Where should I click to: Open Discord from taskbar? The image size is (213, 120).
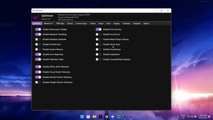(x=112, y=117)
